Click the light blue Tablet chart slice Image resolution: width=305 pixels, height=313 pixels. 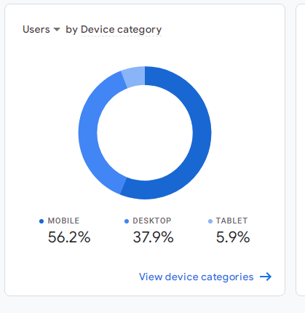(134, 76)
